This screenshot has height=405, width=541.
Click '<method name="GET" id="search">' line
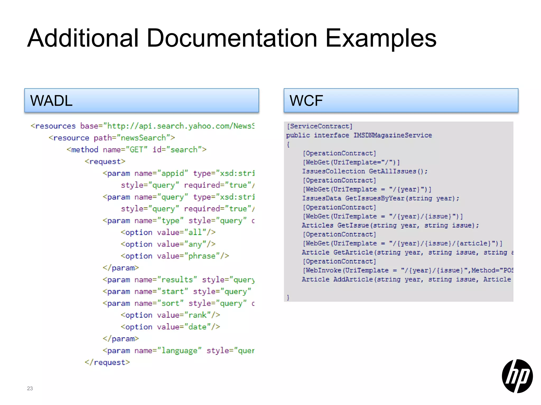pyautogui.click(x=137, y=150)
